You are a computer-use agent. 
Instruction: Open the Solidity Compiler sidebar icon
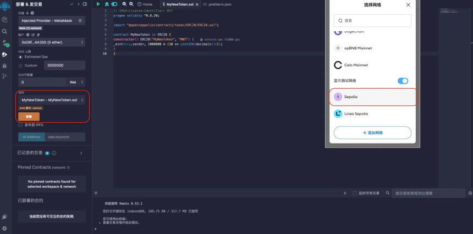(5, 43)
